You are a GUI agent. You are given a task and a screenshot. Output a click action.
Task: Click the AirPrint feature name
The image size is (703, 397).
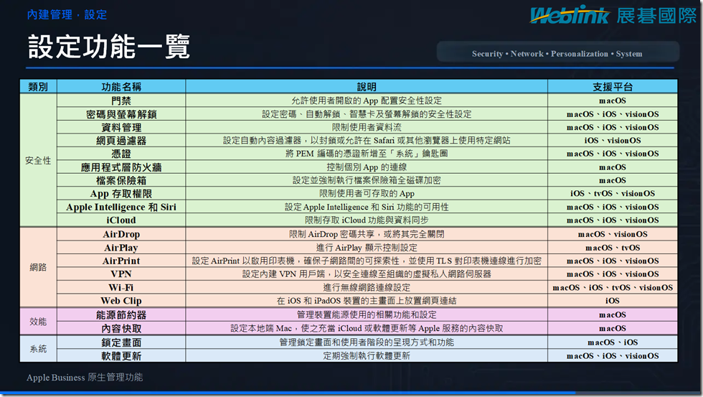point(121,261)
